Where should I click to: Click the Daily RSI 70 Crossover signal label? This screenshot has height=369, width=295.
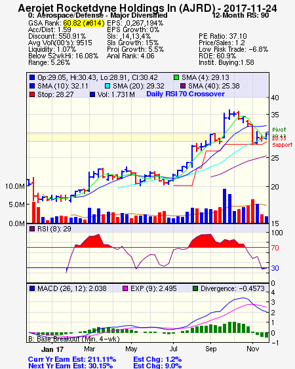[186, 94]
